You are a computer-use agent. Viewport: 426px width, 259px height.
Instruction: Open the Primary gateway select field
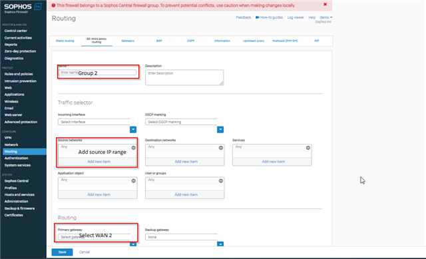[x=94, y=237]
